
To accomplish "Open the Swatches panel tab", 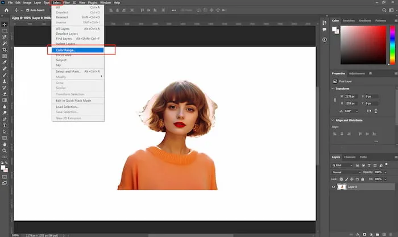I will 349,20.
